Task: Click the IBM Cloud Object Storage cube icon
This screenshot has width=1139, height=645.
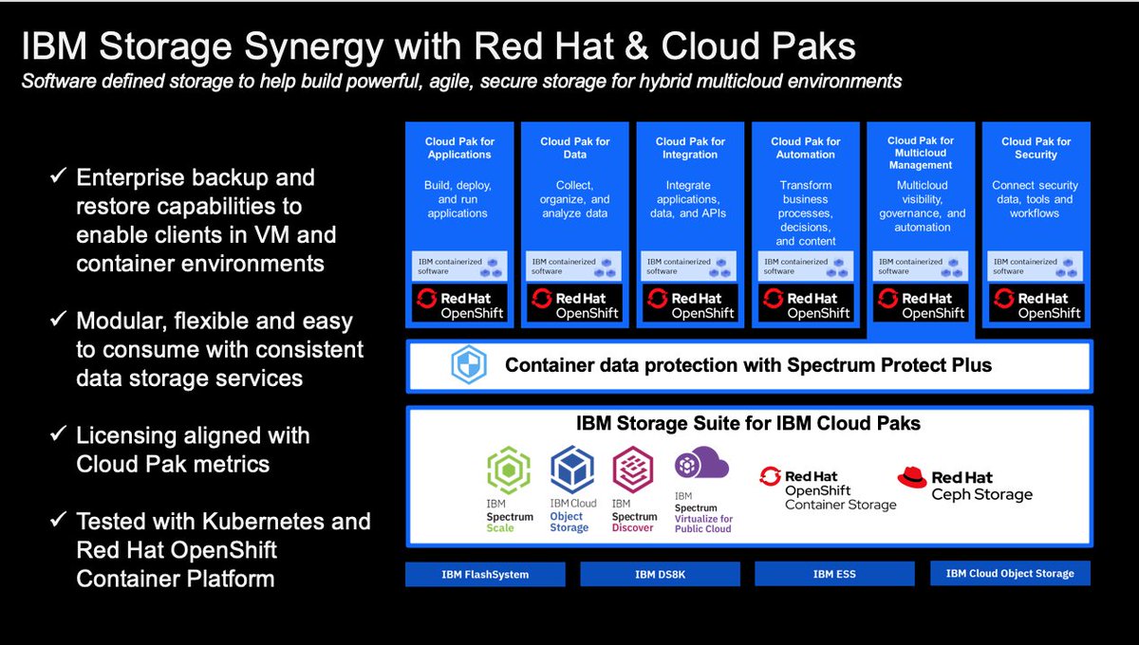Action: pyautogui.click(x=572, y=470)
